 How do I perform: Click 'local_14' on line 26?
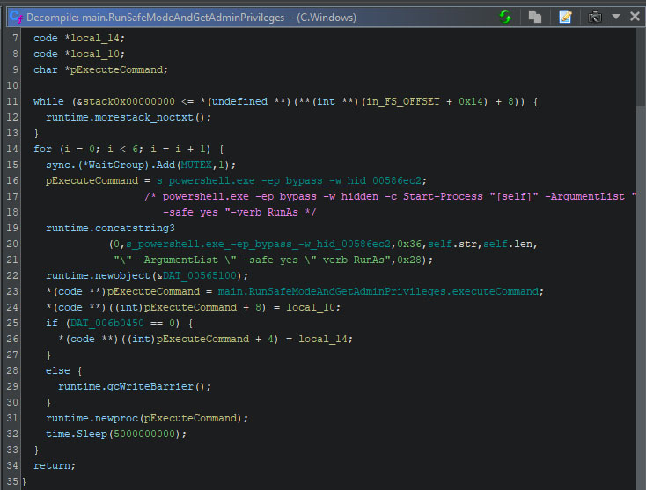pos(322,340)
